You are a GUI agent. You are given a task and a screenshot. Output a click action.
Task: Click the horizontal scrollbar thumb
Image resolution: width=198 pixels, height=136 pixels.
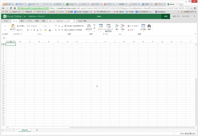(x=39, y=127)
